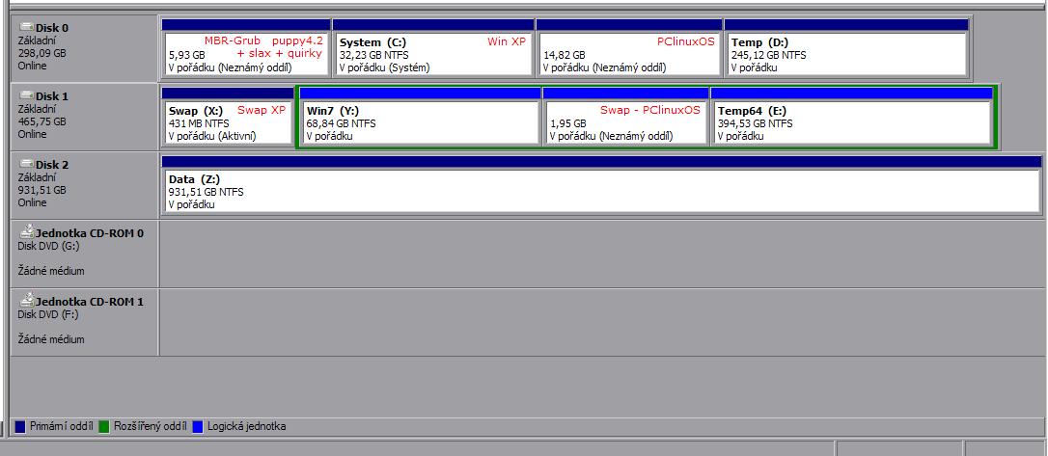Click the Disk 2 header label

pyautogui.click(x=52, y=164)
